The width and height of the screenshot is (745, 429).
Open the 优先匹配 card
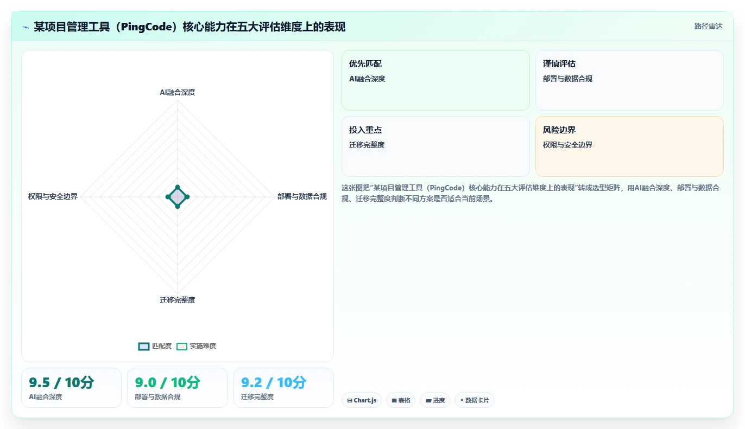tap(435, 80)
